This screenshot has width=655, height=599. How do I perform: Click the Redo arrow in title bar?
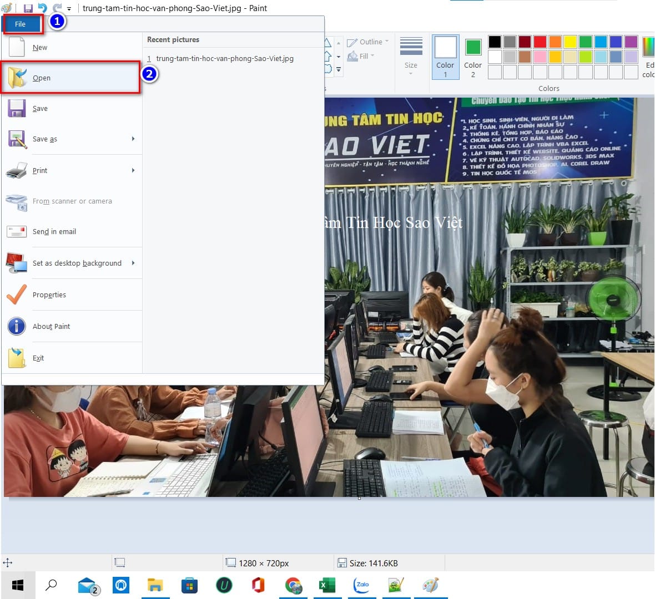(57, 8)
